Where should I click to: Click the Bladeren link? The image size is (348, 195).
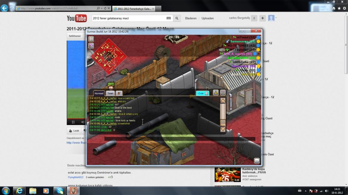pos(191,18)
